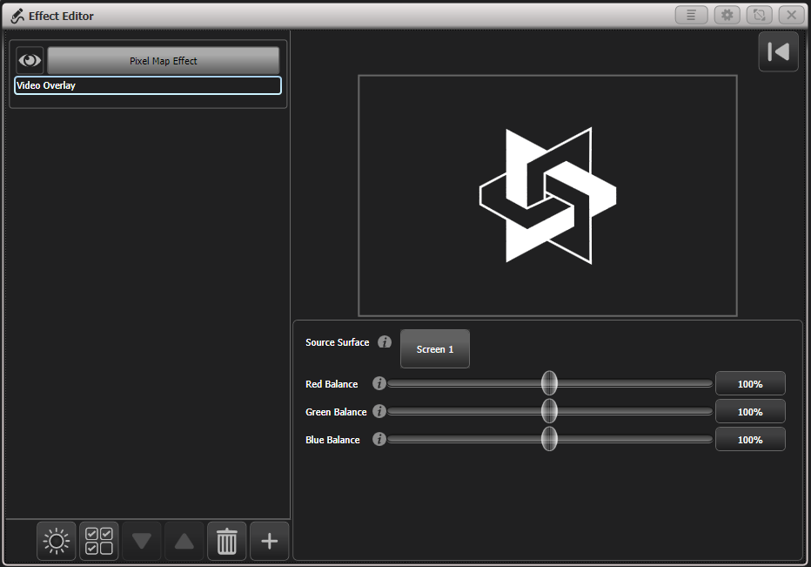Delete the effect using the trash icon

pyautogui.click(x=226, y=541)
